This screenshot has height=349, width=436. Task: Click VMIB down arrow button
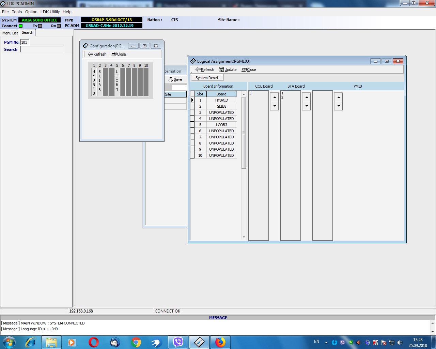click(338, 106)
